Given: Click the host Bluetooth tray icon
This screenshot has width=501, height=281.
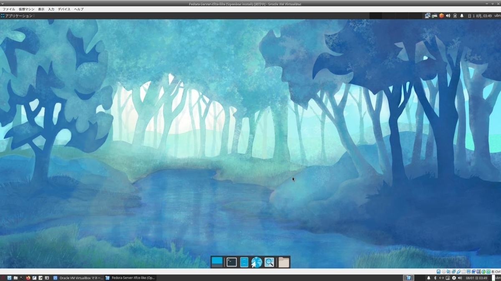Looking at the screenshot, I should pos(435,278).
